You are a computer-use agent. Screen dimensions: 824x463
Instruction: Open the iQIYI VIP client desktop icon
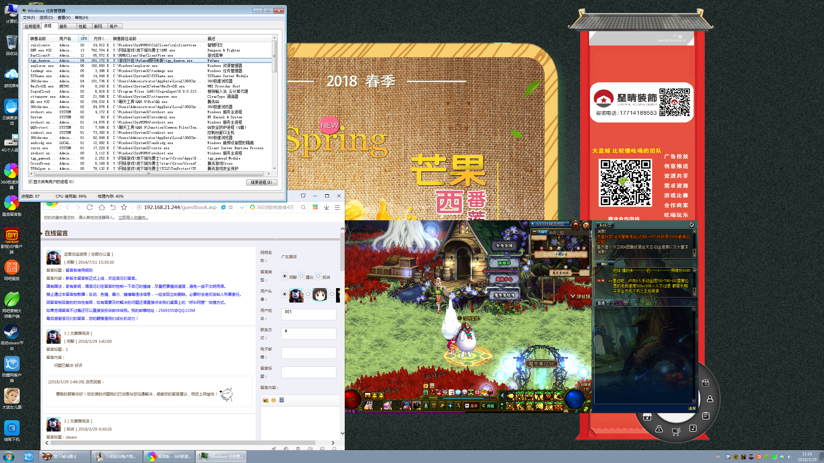pos(12,240)
